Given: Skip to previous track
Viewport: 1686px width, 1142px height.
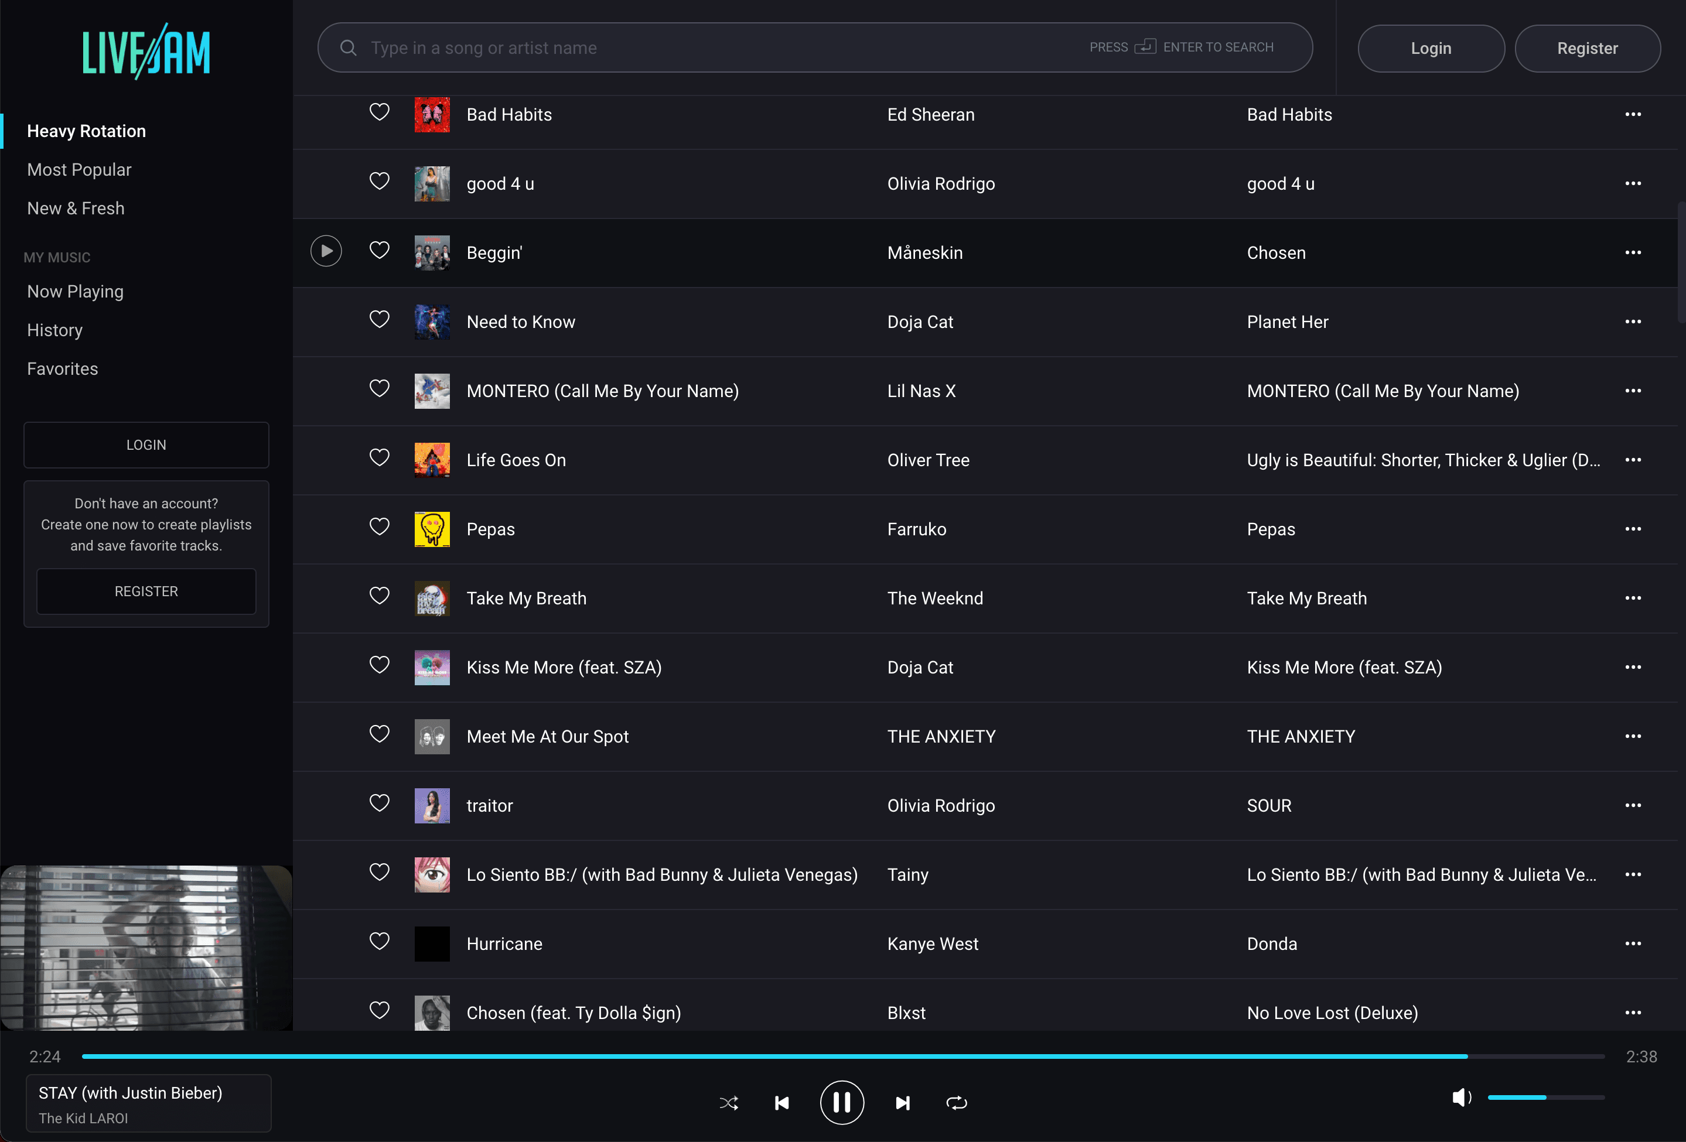Looking at the screenshot, I should 781,1103.
